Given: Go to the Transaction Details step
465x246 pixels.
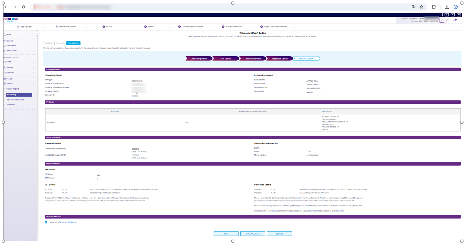Looking at the screenshot, I should pos(253,59).
